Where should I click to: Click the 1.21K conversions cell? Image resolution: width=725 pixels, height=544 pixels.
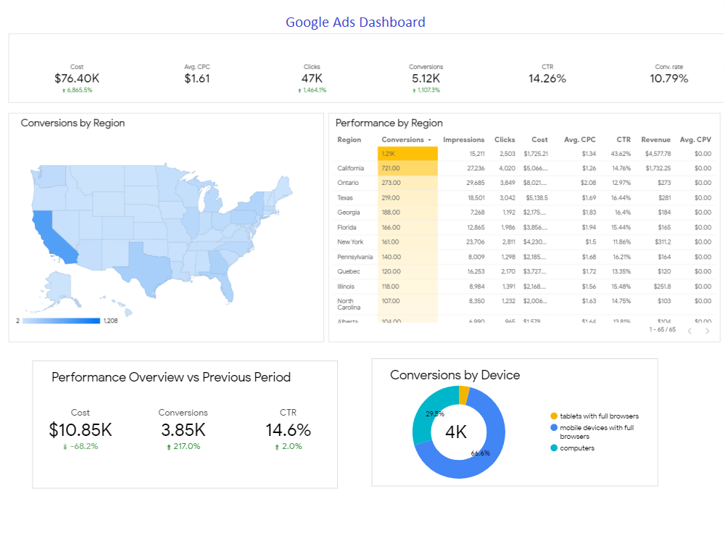click(x=407, y=154)
